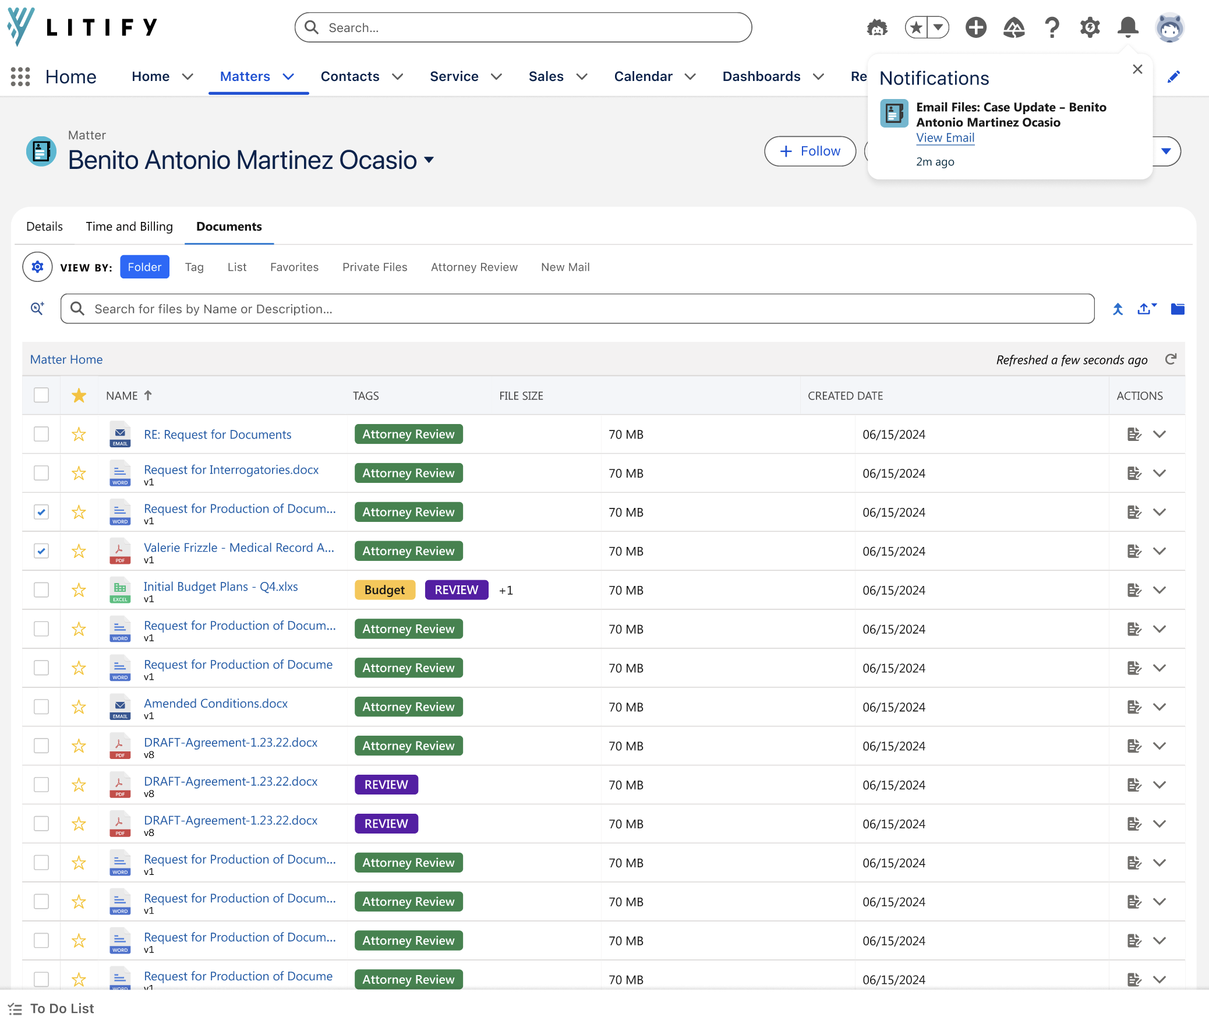Expand actions chevron for Request for Interrogatories.docx
Image resolution: width=1209 pixels, height=1024 pixels.
pyautogui.click(x=1159, y=473)
